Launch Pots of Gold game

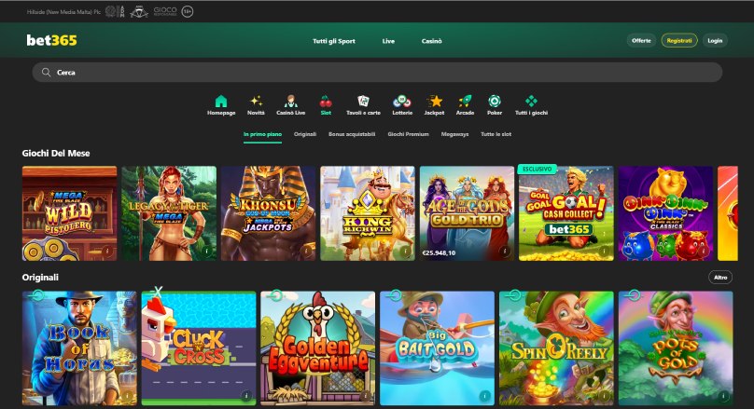(x=676, y=348)
